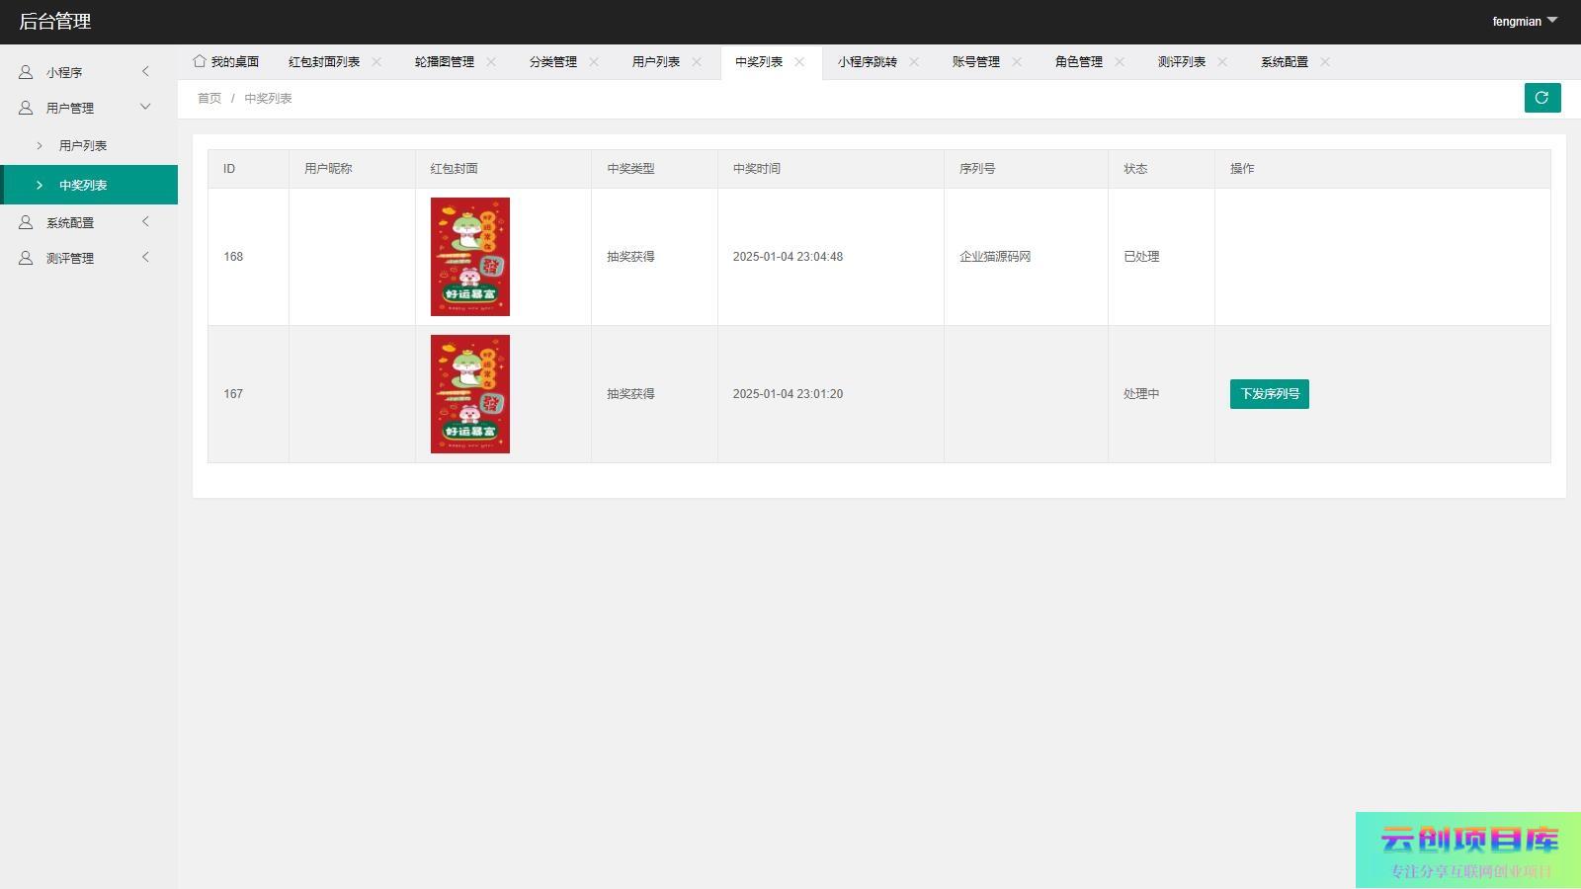This screenshot has width=1581, height=889.
Task: Click the 下发序列号 button
Action: 1269,394
